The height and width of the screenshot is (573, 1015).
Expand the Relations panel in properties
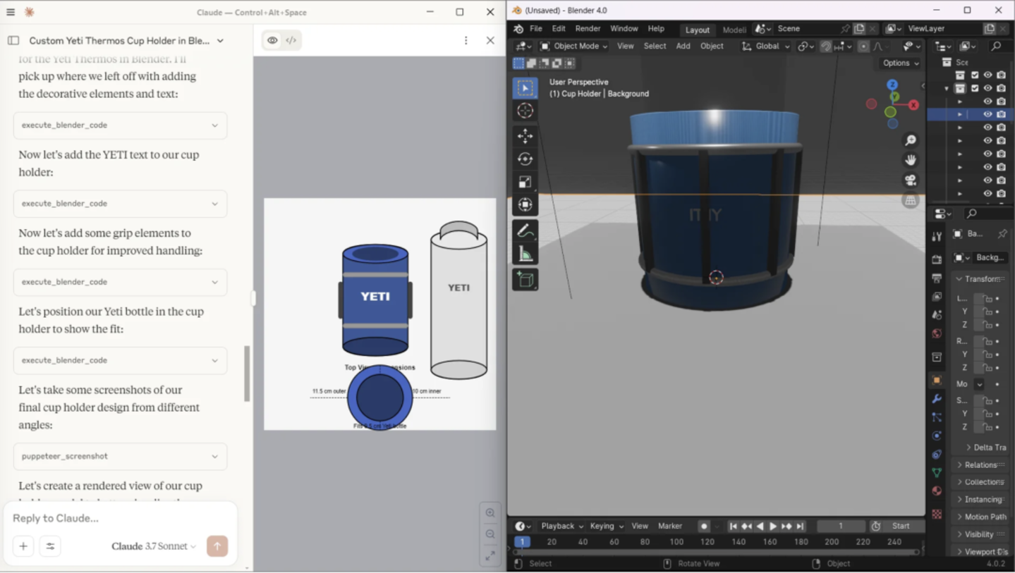point(980,465)
